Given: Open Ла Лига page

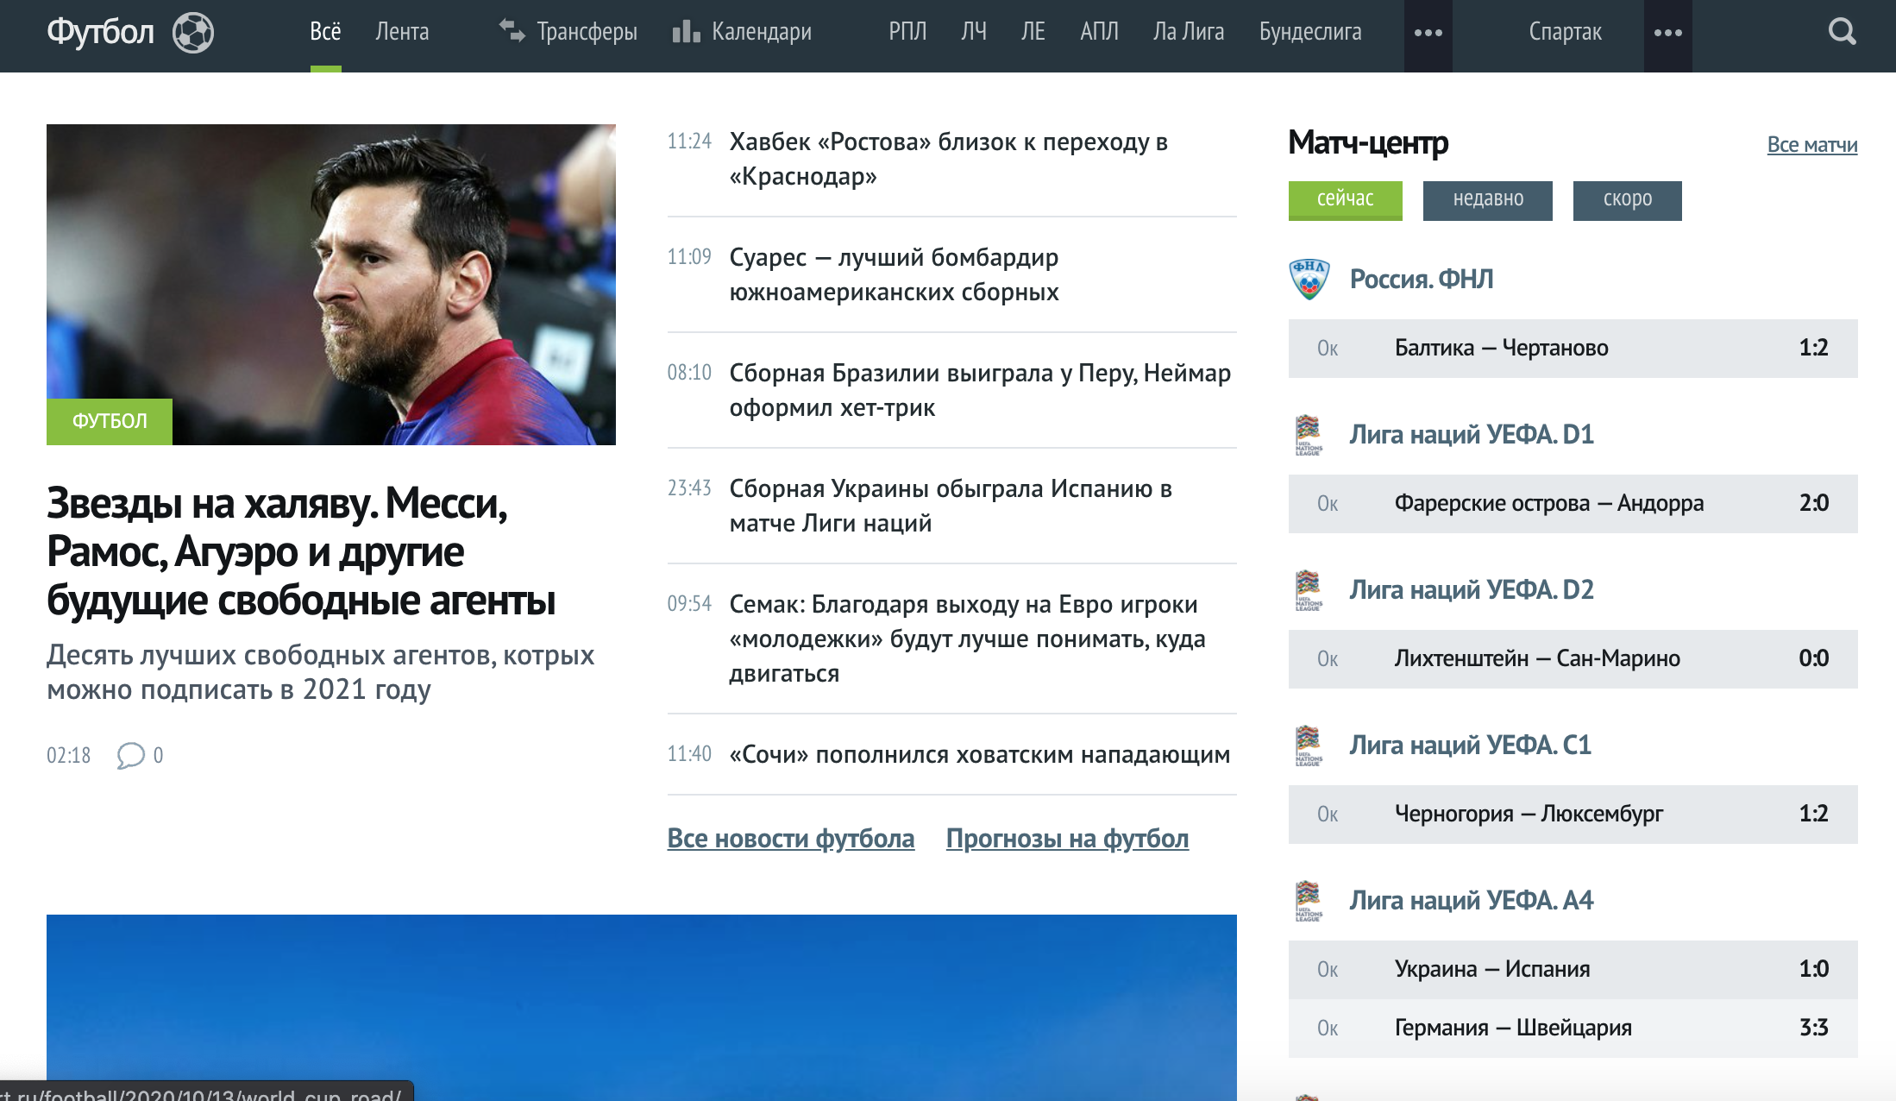Looking at the screenshot, I should click(1188, 32).
